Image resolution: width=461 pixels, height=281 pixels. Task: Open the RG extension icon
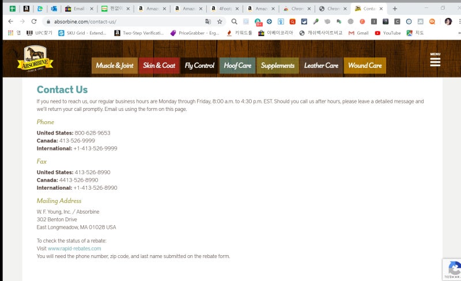tap(339, 21)
